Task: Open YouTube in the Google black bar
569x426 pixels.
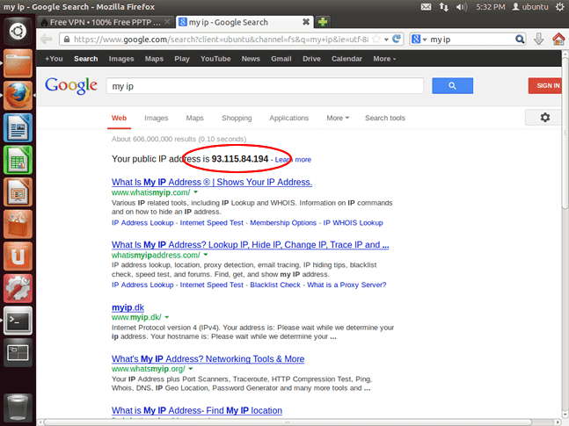Action: click(215, 59)
